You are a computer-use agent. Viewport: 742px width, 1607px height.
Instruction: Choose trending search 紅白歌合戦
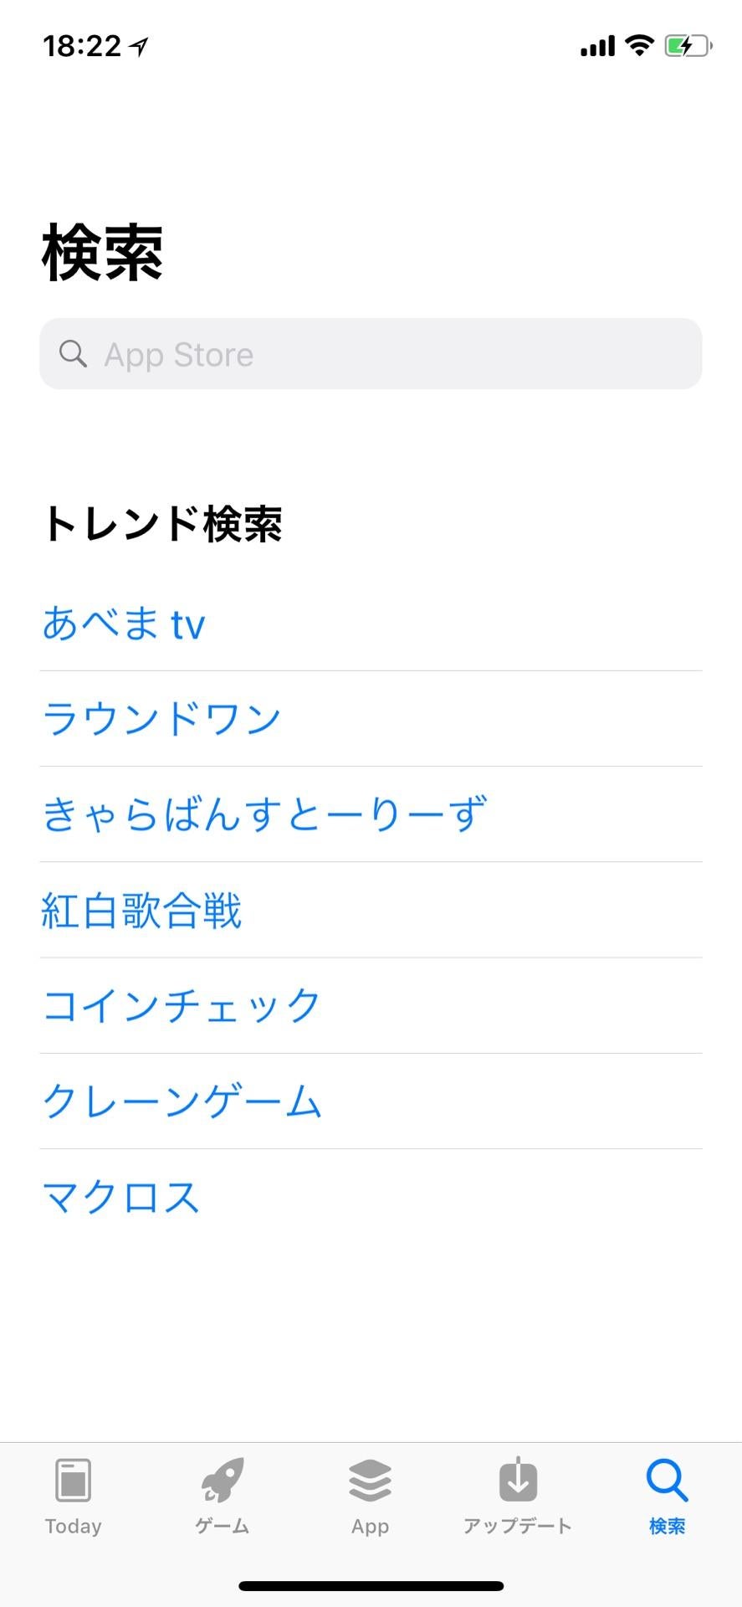(x=141, y=910)
